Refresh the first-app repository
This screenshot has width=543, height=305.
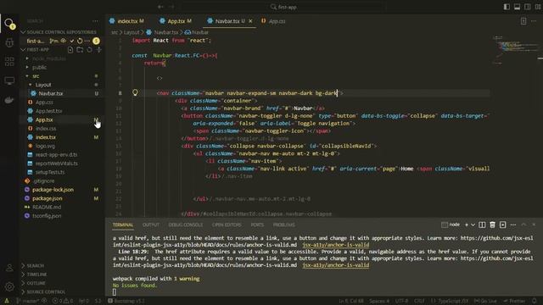tap(80, 41)
